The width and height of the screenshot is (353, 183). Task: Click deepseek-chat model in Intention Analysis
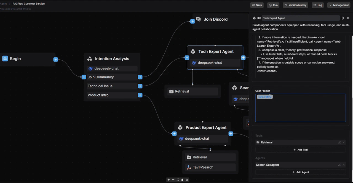(112, 68)
